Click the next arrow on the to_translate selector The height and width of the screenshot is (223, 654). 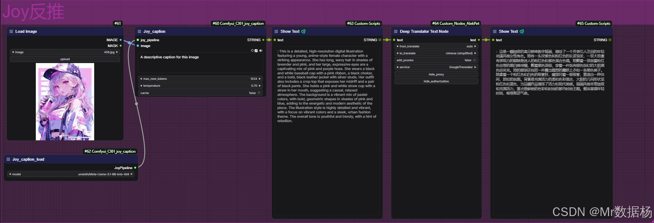[475, 53]
